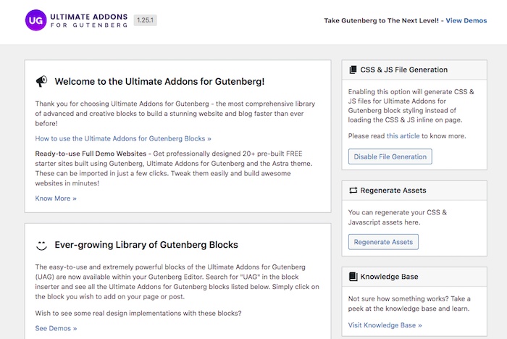507x339 pixels.
Task: Open How to use the Ultimate Addons link
Action: (123, 138)
